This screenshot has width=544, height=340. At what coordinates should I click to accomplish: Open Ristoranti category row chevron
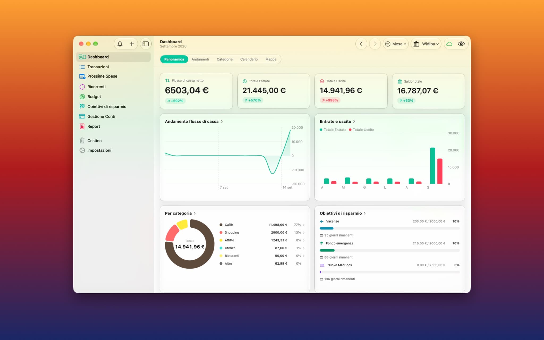(x=304, y=256)
